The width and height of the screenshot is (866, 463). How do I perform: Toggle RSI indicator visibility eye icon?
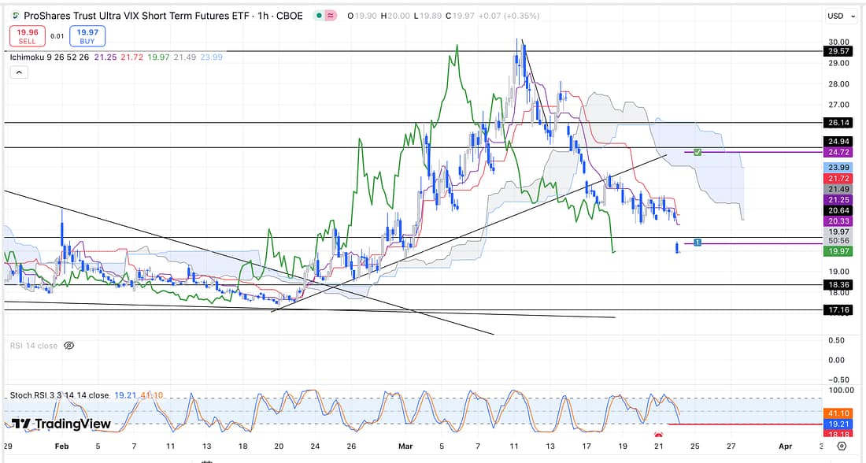[68, 346]
